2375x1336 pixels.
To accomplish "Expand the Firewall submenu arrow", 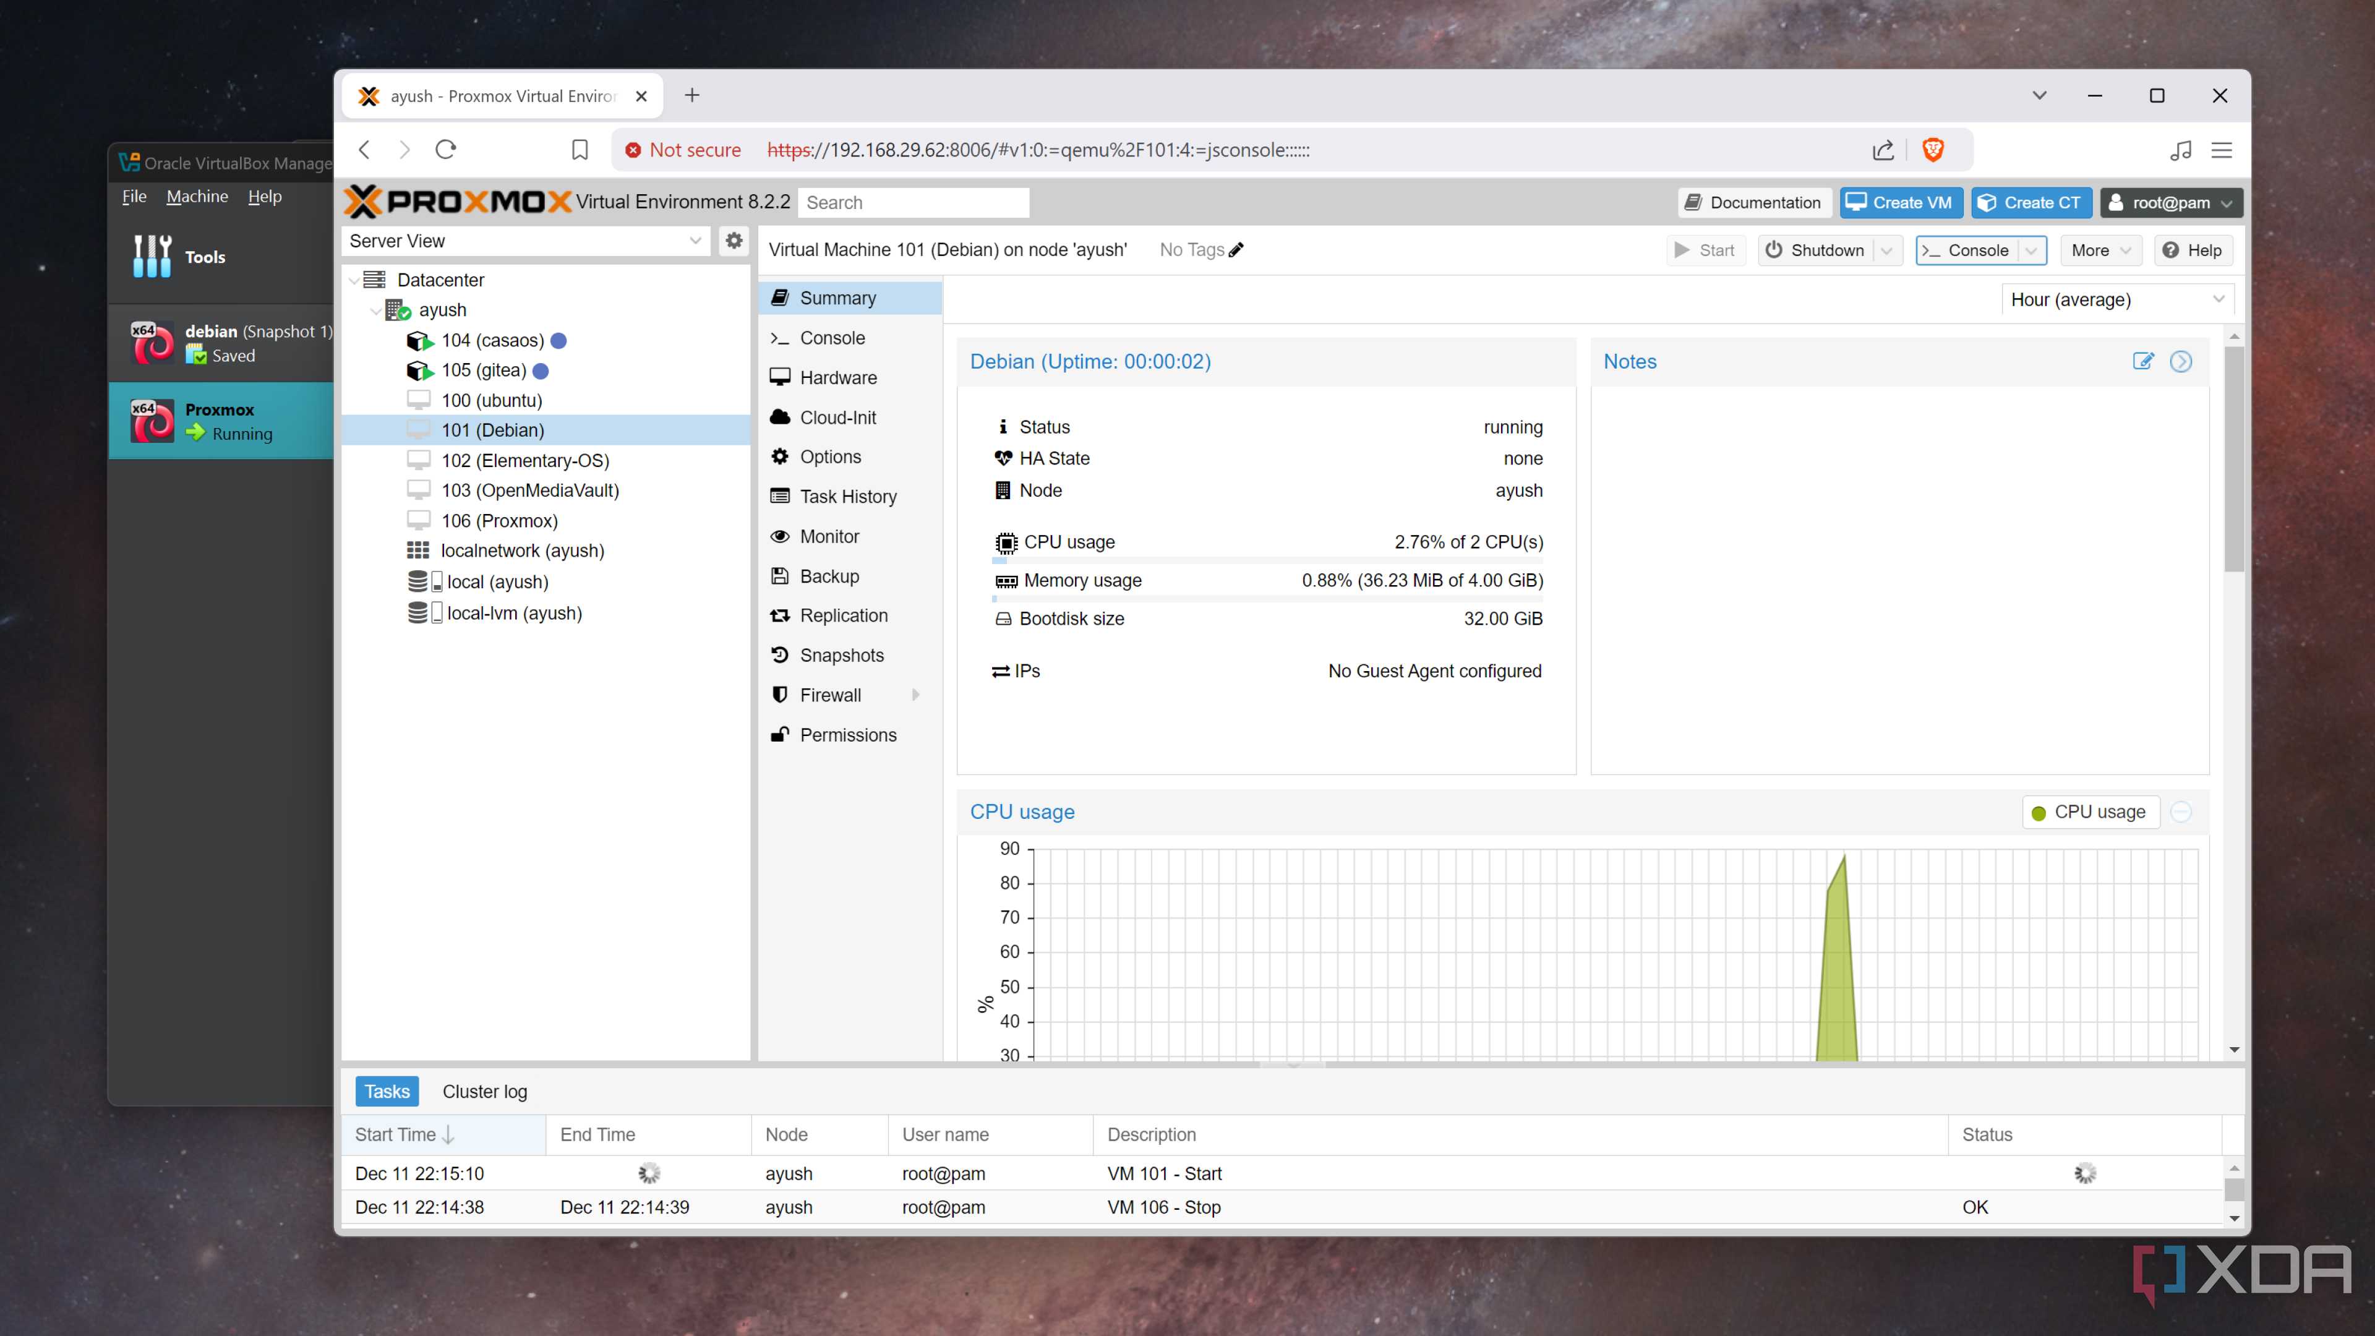I will (x=915, y=694).
